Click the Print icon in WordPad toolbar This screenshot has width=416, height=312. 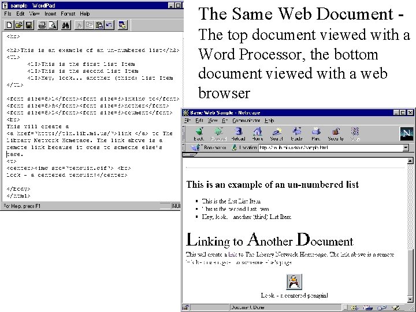[42, 25]
